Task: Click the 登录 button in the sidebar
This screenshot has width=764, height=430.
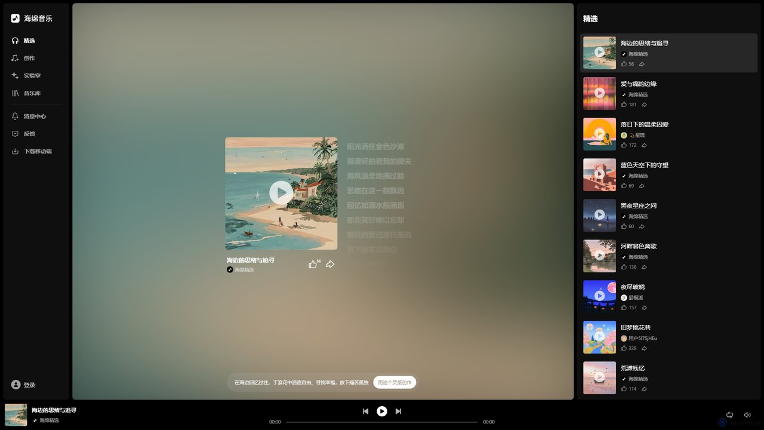Action: 24,385
